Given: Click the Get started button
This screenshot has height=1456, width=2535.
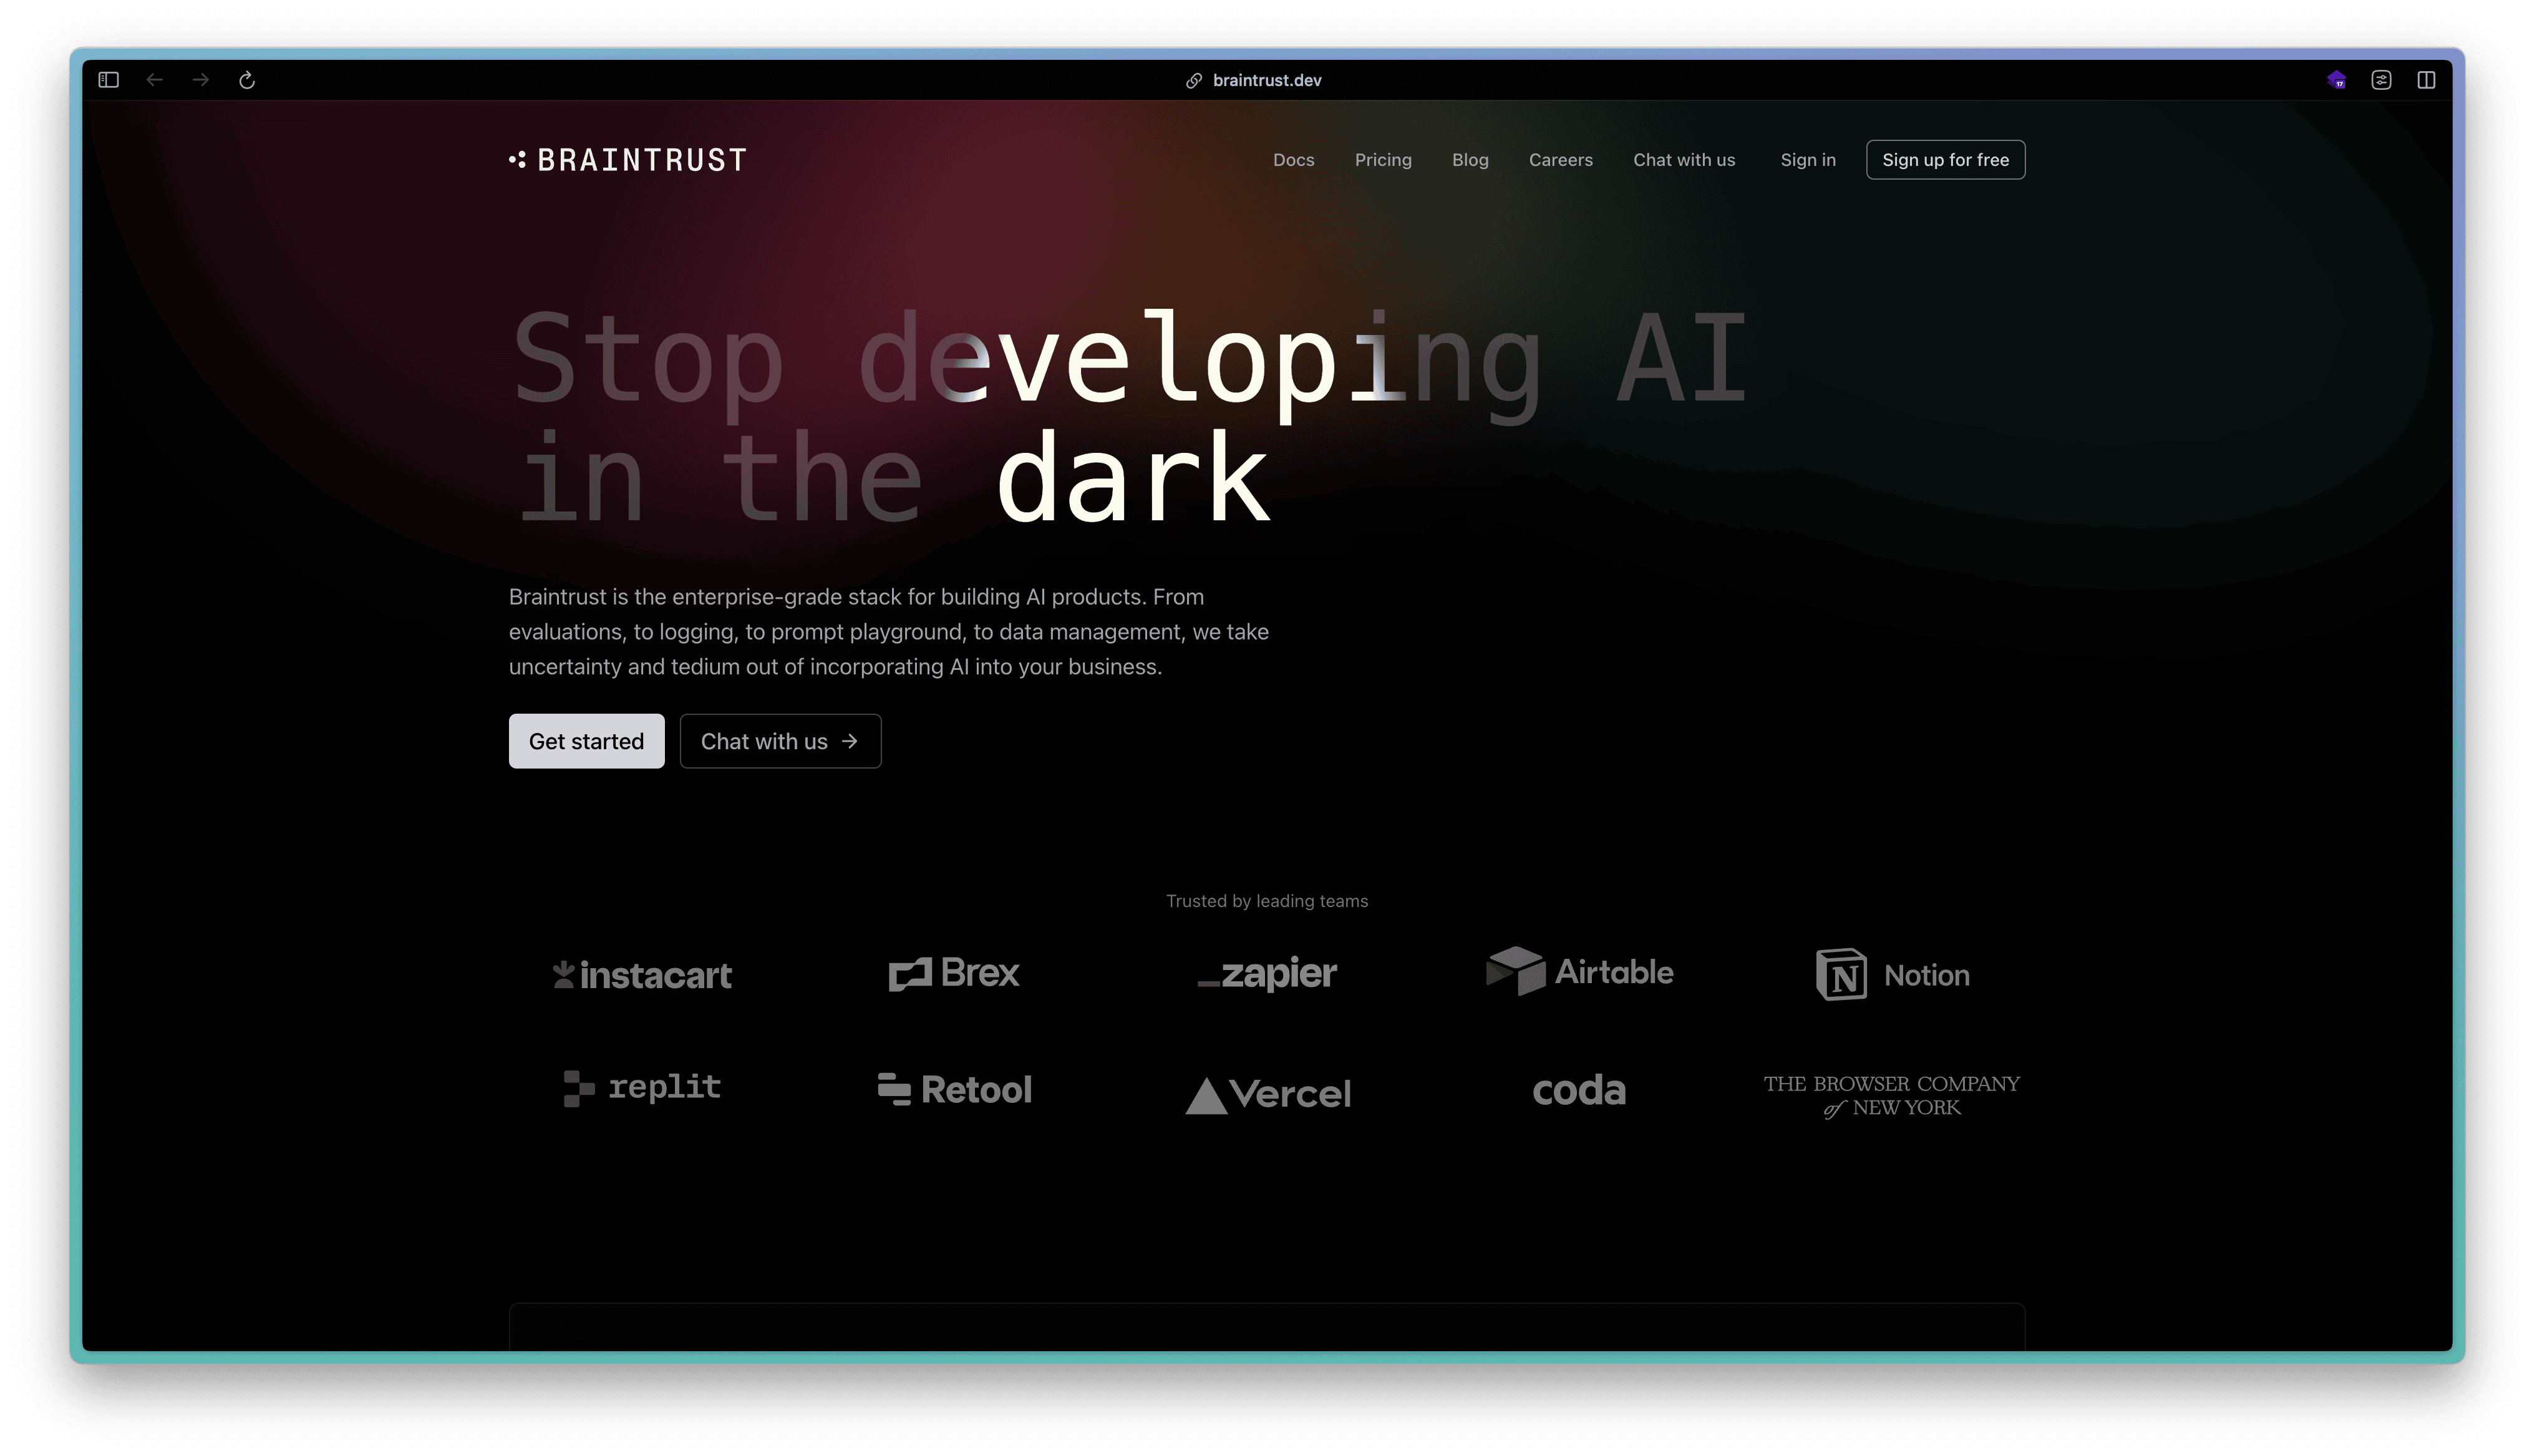Looking at the screenshot, I should pyautogui.click(x=586, y=741).
